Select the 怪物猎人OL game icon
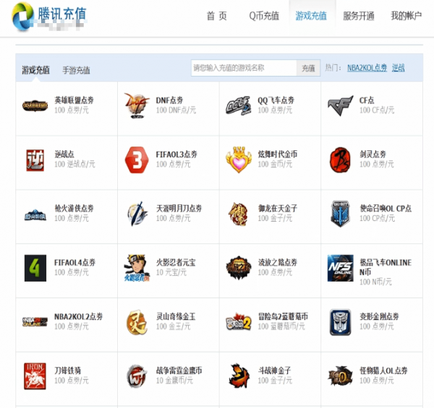 tap(340, 376)
